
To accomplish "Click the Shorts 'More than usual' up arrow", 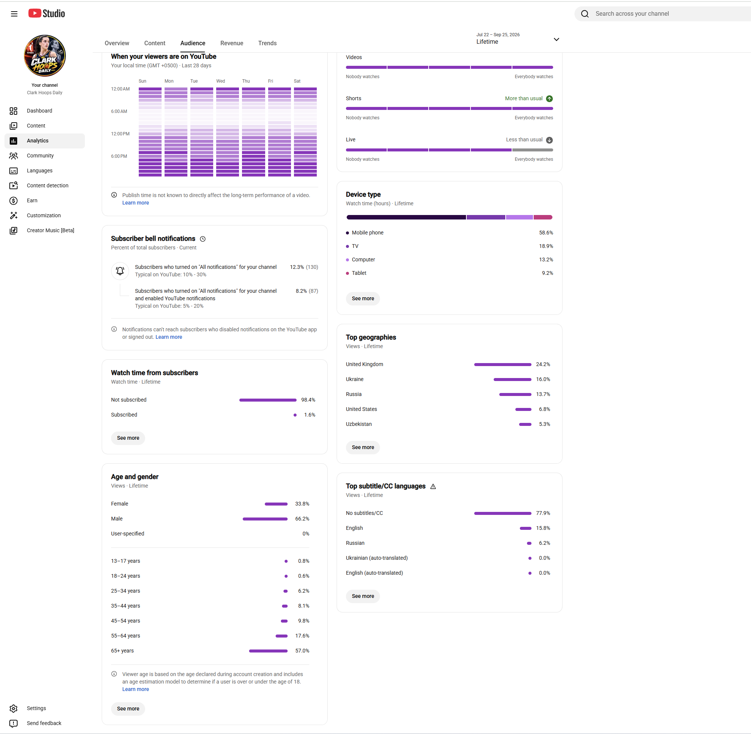I will pos(549,99).
